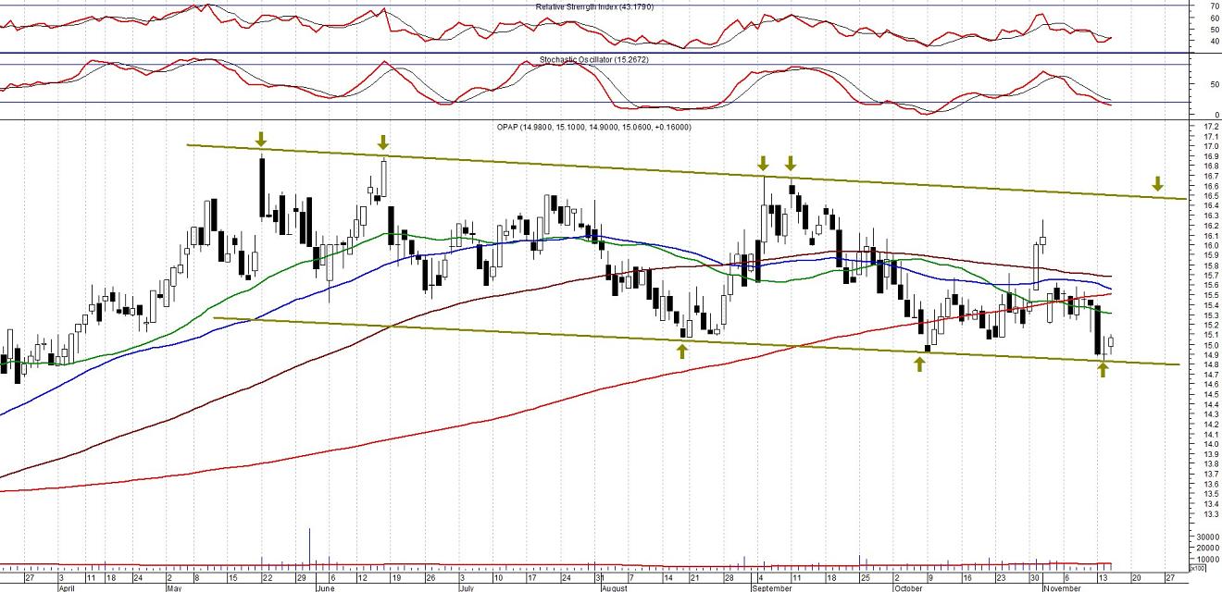Click the down arrow above the mid-June high
The image size is (1222, 592).
[383, 142]
